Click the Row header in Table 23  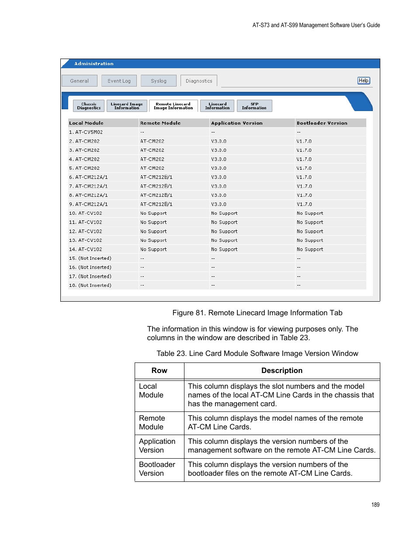click(160, 371)
